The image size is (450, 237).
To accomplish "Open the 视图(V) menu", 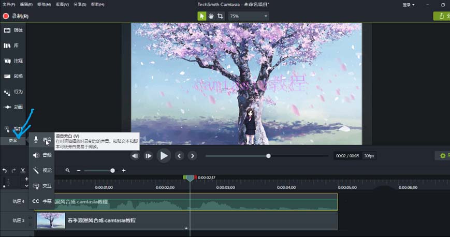I will (62, 4).
